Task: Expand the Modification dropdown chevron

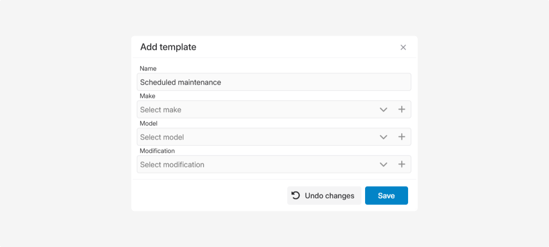Action: (x=383, y=165)
